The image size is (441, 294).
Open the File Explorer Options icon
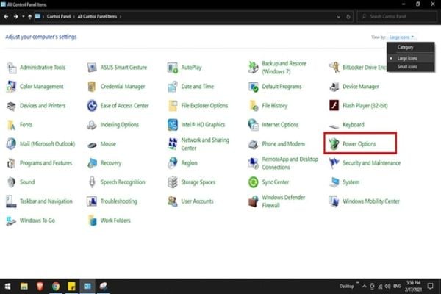pos(173,106)
